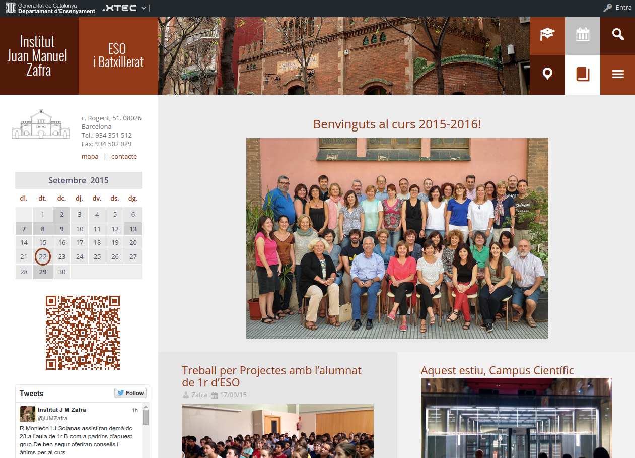Select the ESO i Batxillerat tab
Image resolution: width=635 pixels, height=458 pixels.
coord(118,56)
